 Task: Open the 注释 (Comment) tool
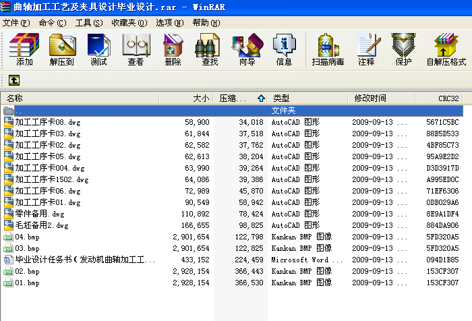[x=366, y=50]
